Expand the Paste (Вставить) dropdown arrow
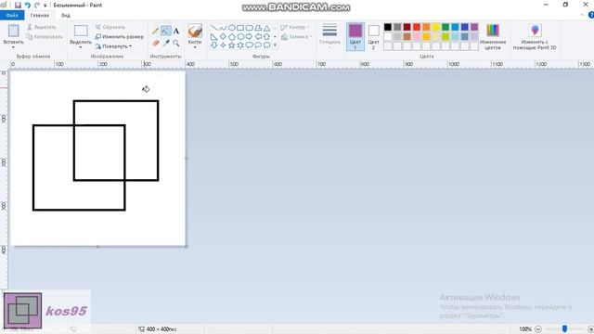The image size is (594, 334). click(13, 47)
